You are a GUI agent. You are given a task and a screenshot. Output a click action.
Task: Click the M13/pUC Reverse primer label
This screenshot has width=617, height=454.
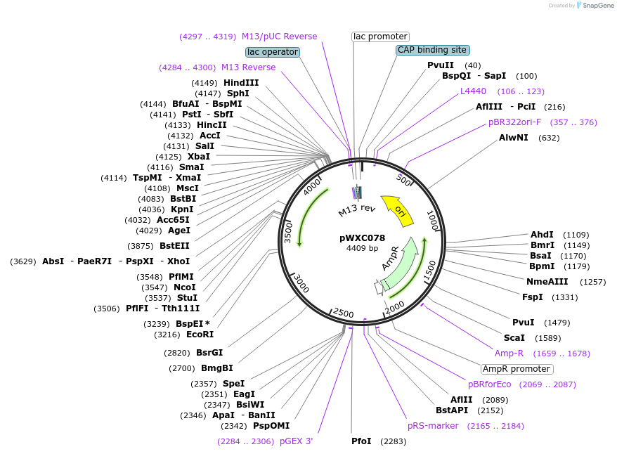(x=279, y=36)
